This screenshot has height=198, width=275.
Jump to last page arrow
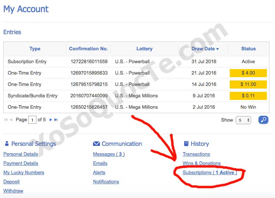[x=56, y=120]
